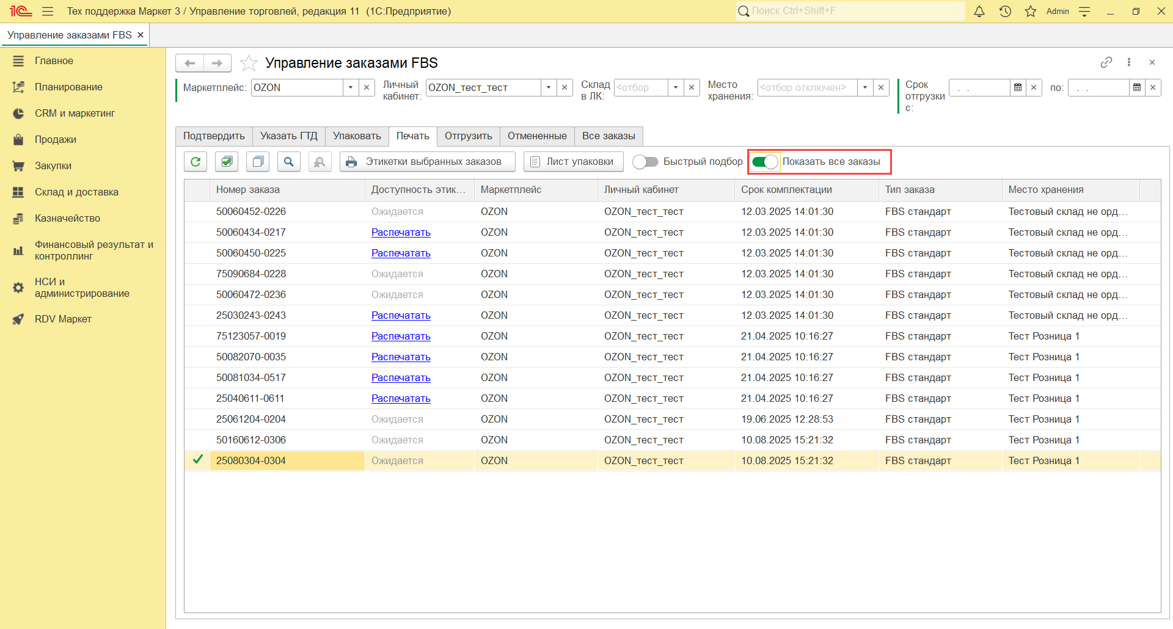Expand the Маркетплейс dropdown
The width and height of the screenshot is (1173, 629).
click(x=351, y=88)
